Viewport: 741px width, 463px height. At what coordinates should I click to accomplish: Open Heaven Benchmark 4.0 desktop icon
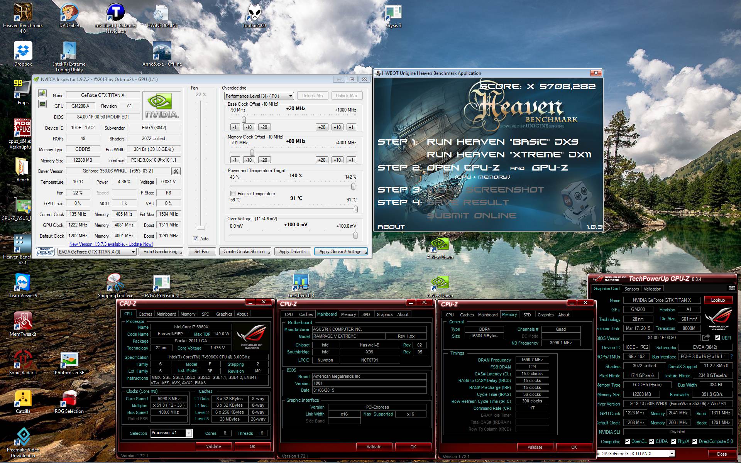(23, 17)
